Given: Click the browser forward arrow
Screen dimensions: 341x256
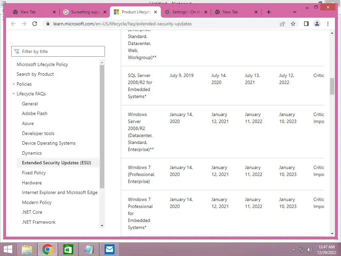Looking at the screenshot, I should click(x=24, y=24).
